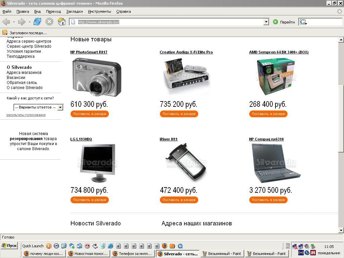Reserve the LG L1930BQ monitor
This screenshot has height=258, width=344.
[89, 200]
